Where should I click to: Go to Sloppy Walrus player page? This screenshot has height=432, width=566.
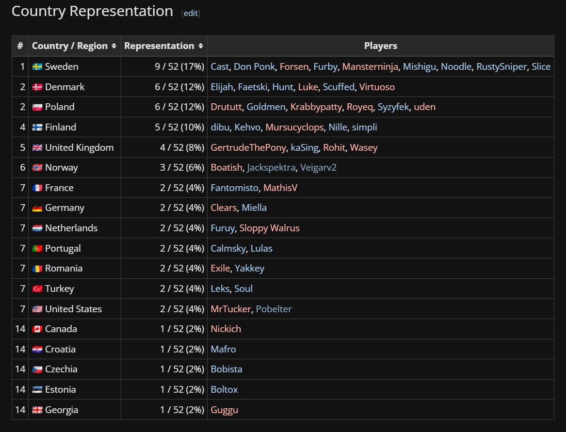pyautogui.click(x=269, y=228)
